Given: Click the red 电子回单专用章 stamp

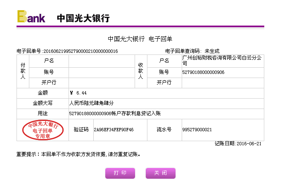Looking at the screenshot, I should click(43, 130).
